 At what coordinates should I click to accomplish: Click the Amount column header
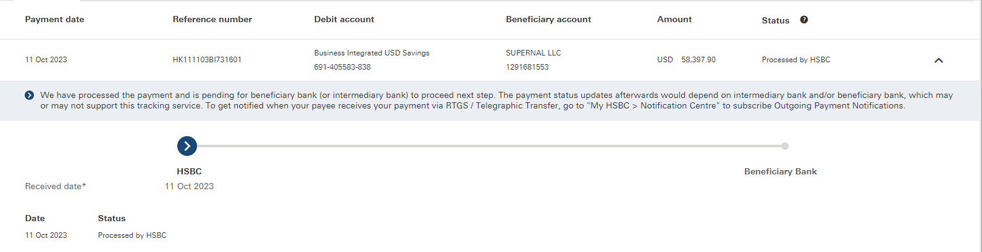(674, 20)
